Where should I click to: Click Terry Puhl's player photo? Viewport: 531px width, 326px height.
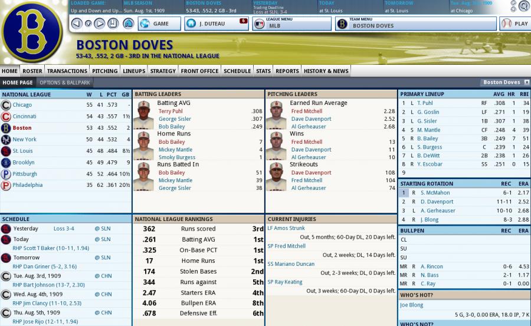pos(143,115)
